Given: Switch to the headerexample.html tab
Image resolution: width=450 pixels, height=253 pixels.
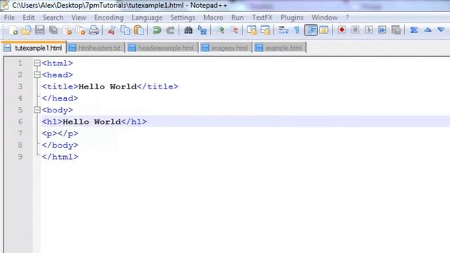Looking at the screenshot, I should tap(162, 48).
